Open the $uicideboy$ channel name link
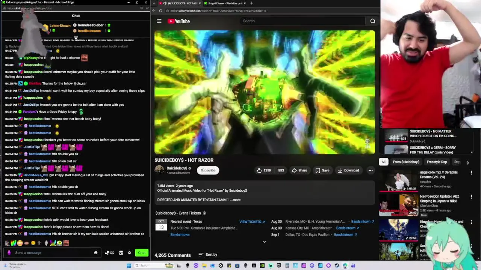Viewport: 481px width, 270px height. coord(177,168)
